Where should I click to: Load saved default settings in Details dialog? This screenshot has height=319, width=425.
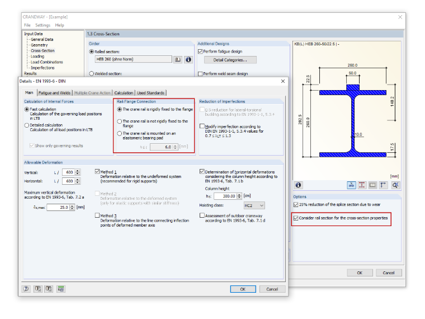point(37,289)
